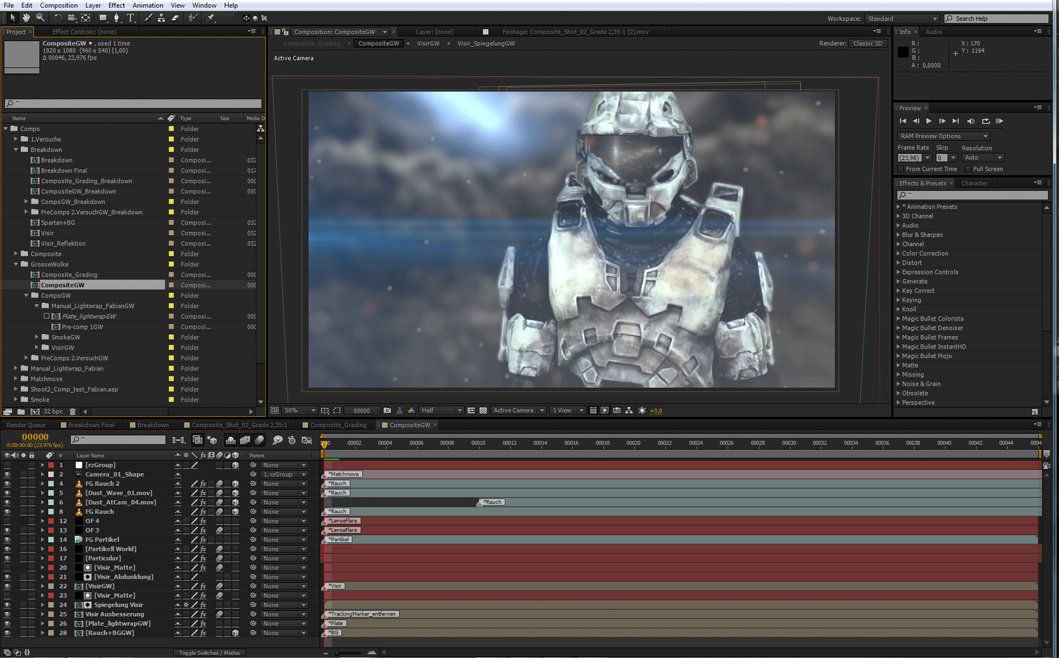Open the Workspace Standard dropdown
Image resolution: width=1059 pixels, height=658 pixels.
click(x=901, y=19)
